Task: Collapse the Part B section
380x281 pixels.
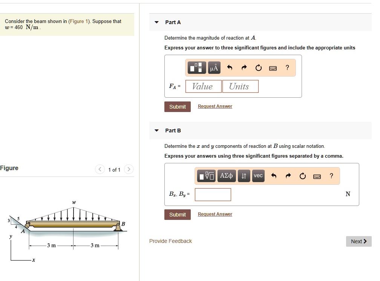Action: tap(157, 131)
